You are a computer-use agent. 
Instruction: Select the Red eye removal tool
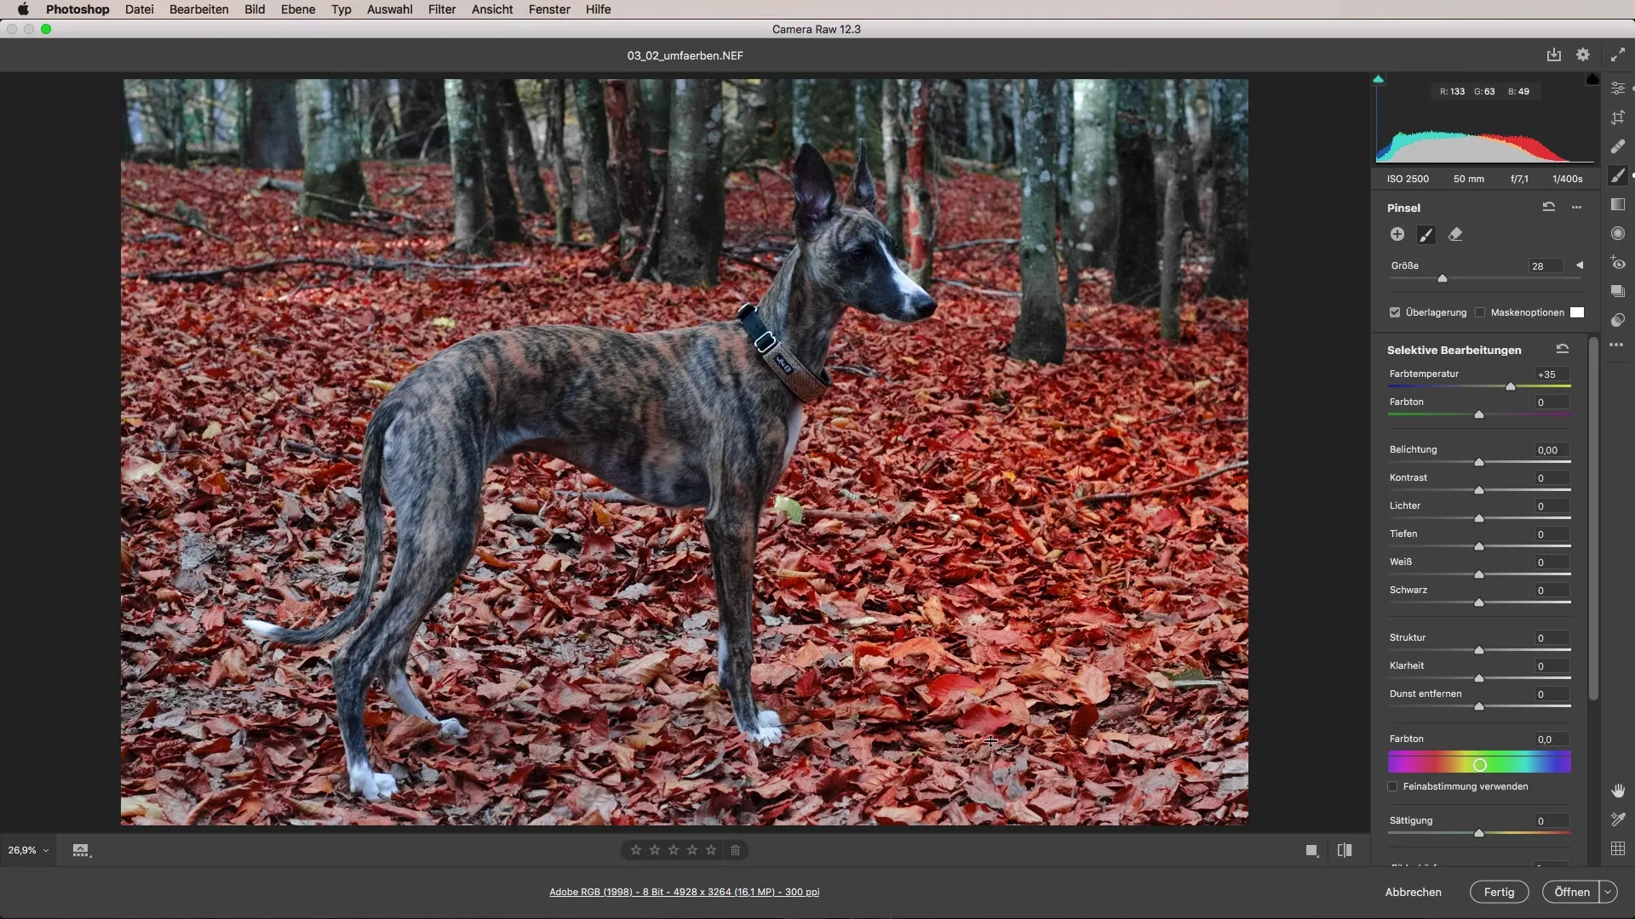[1618, 263]
